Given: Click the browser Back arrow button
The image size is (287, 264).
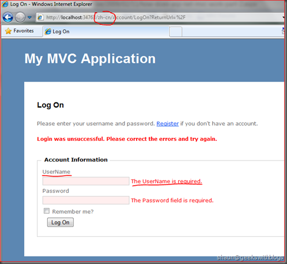Looking at the screenshot, I should click(x=8, y=17).
